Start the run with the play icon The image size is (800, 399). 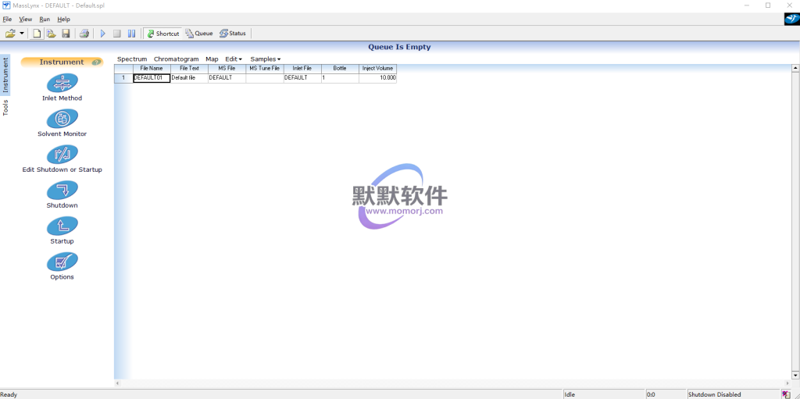point(102,34)
